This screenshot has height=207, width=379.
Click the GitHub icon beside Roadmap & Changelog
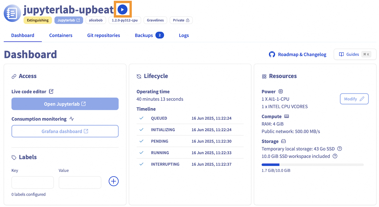click(272, 54)
